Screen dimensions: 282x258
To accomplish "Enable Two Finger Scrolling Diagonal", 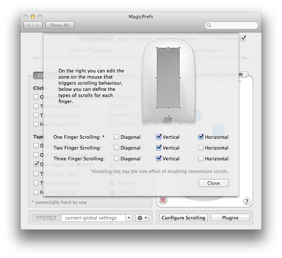I will (x=116, y=148).
